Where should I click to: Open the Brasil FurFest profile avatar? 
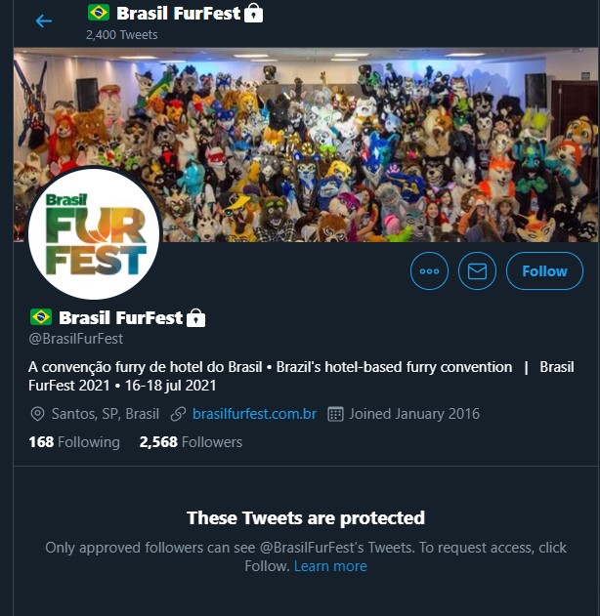click(x=94, y=233)
